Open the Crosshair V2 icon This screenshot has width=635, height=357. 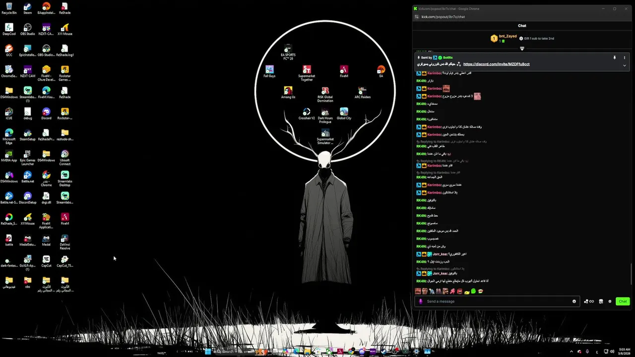tap(307, 114)
